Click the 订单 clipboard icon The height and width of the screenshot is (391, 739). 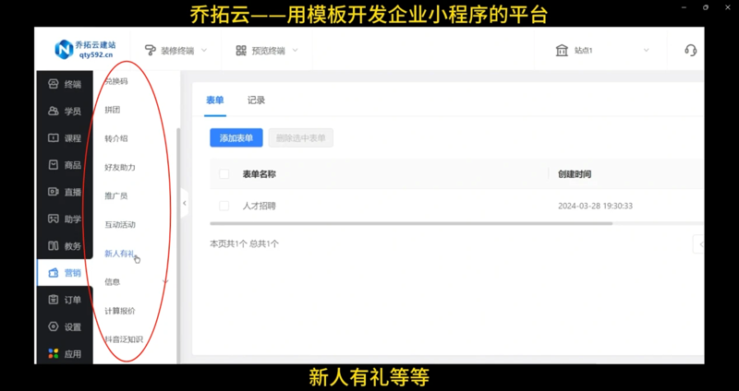pyautogui.click(x=54, y=300)
